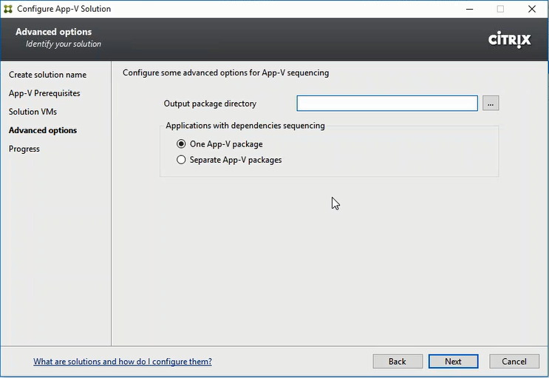Go to the Create solution name step
This screenshot has height=378, width=549.
click(47, 75)
